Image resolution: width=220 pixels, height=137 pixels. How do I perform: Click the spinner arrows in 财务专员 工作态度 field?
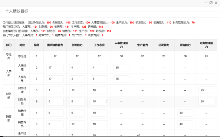(106, 102)
